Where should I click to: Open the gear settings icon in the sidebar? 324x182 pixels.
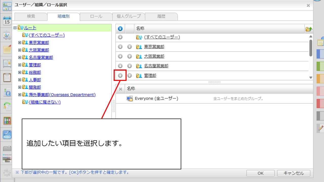tap(7, 173)
